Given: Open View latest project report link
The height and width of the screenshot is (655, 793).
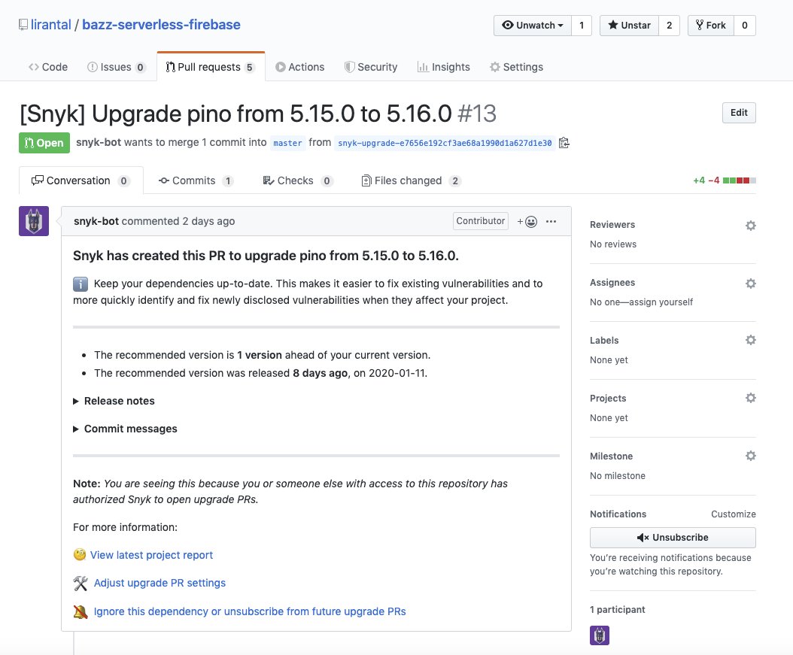Looking at the screenshot, I should (152, 555).
